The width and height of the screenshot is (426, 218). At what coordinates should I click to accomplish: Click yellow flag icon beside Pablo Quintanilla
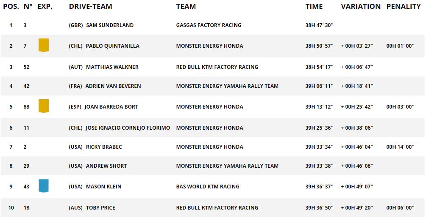[x=43, y=45]
